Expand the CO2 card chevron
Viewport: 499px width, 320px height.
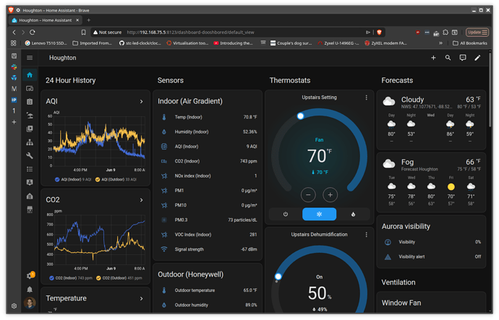pyautogui.click(x=141, y=200)
